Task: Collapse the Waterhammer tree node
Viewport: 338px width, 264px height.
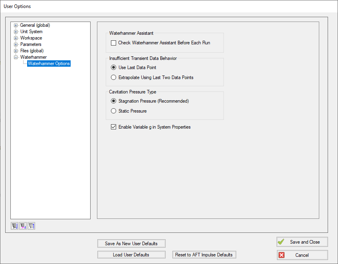Action: coord(16,58)
